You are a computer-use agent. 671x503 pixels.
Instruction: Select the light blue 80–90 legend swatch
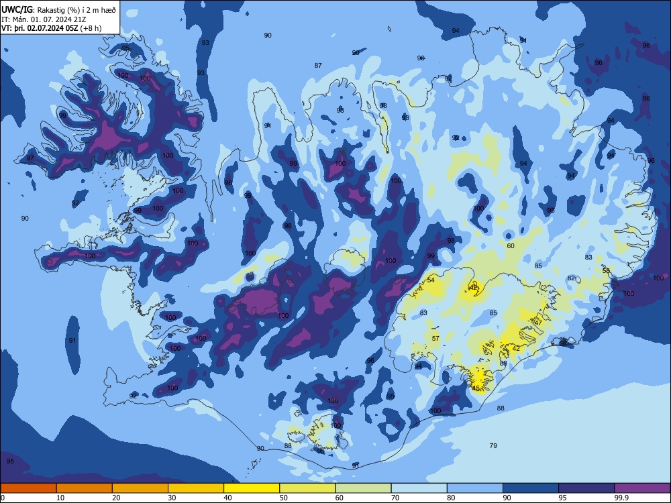pyautogui.click(x=475, y=488)
